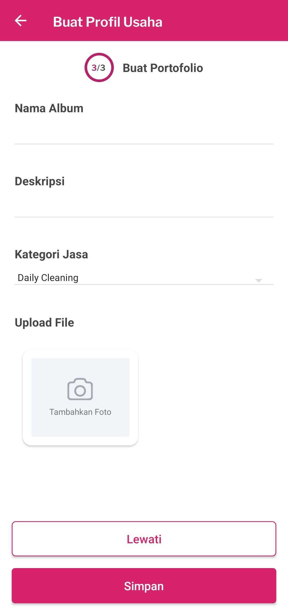Click the pink header bar
288x615 pixels.
coord(227,21)
